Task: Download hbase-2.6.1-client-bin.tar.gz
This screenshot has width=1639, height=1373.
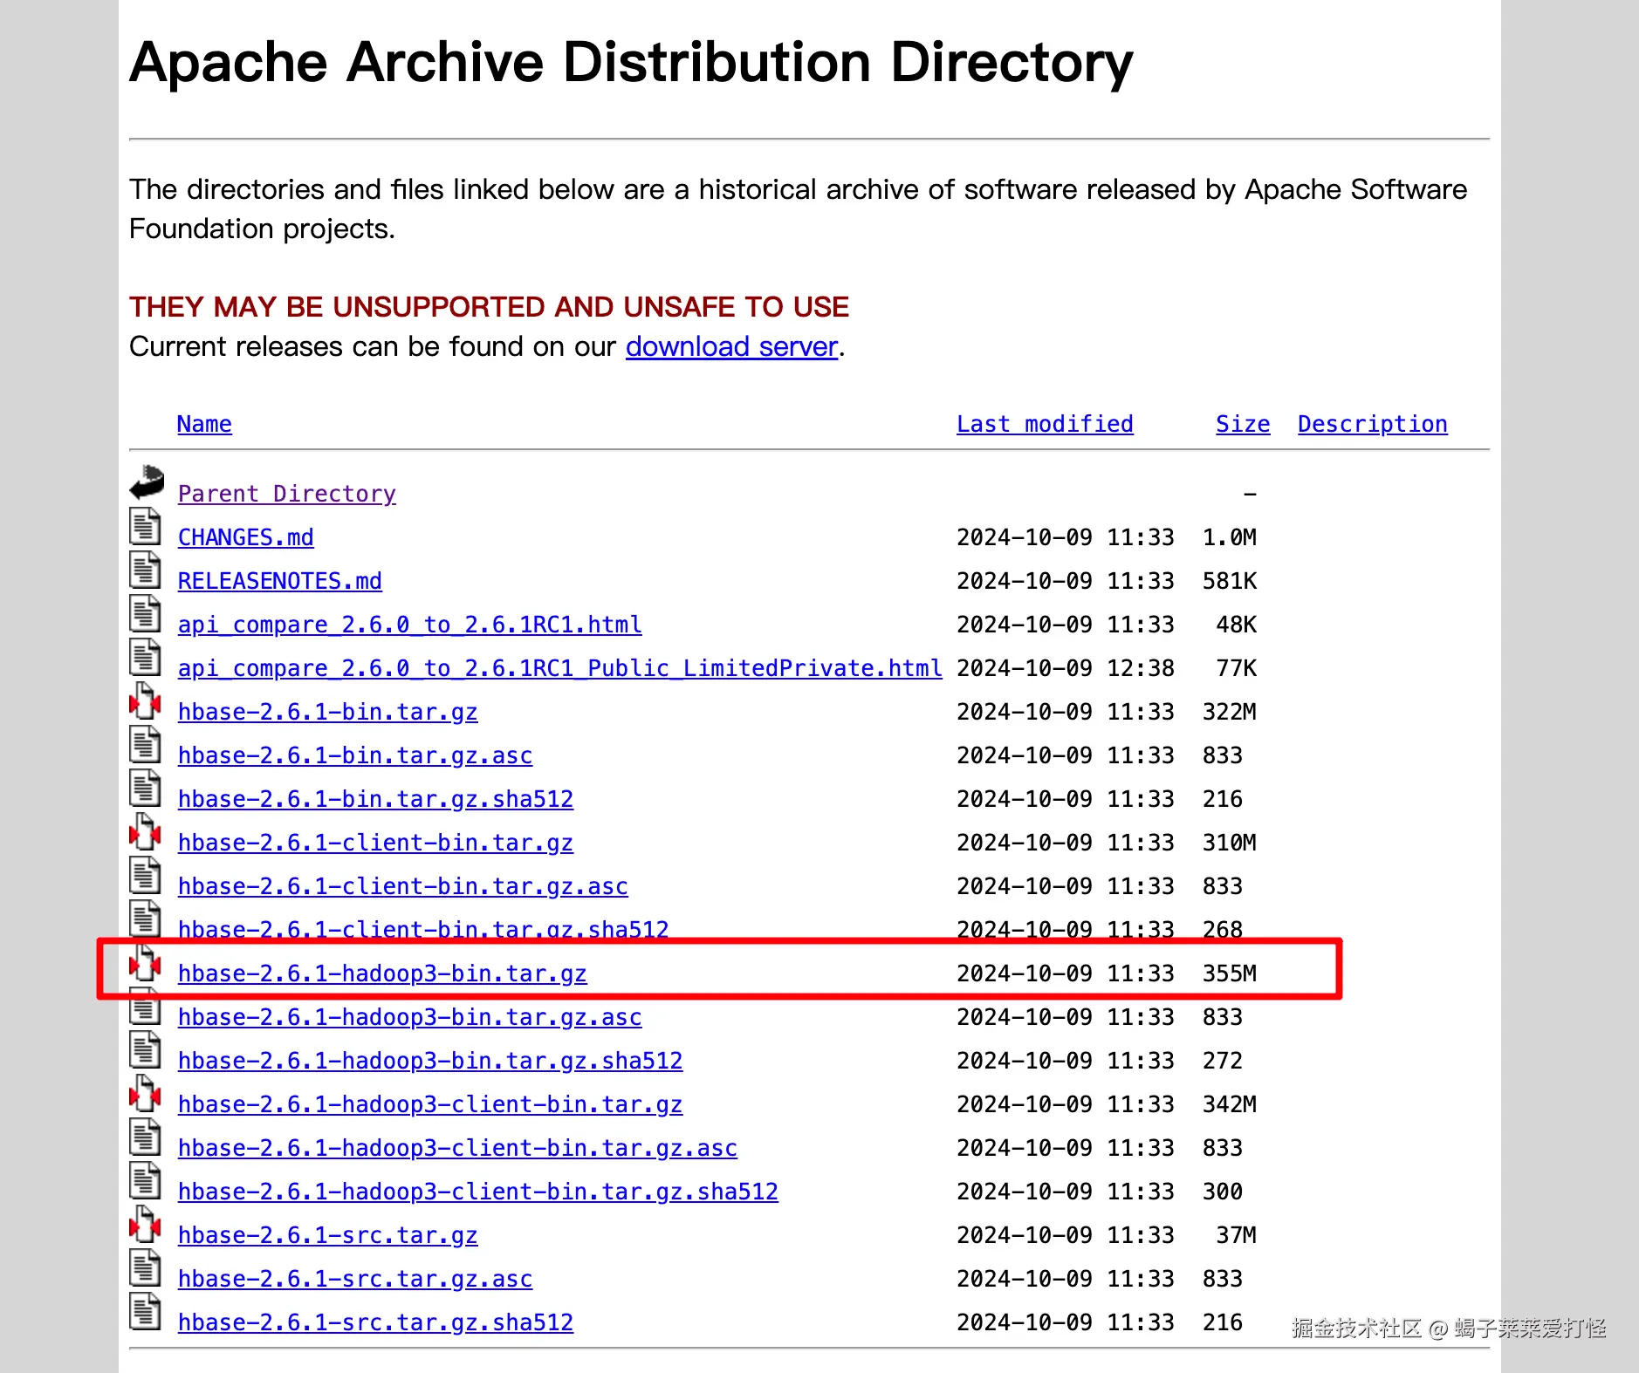Action: click(375, 843)
